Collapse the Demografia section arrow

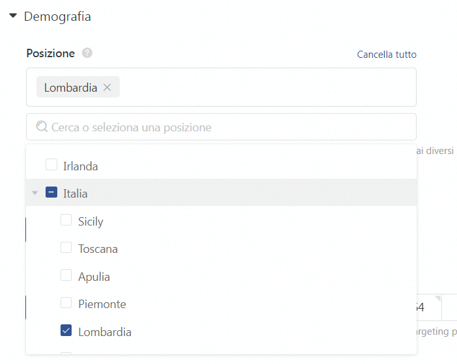point(13,16)
